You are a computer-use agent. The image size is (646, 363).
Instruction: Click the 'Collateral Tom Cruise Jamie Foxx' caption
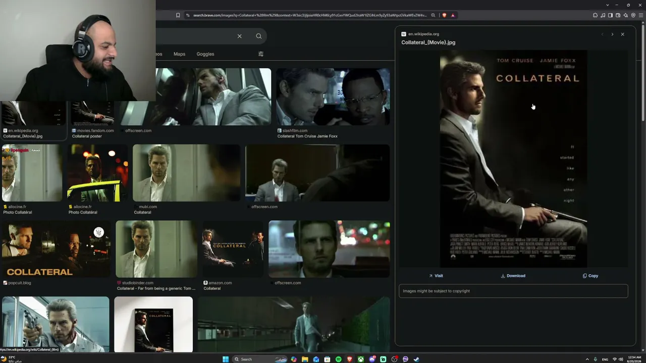[x=307, y=136]
